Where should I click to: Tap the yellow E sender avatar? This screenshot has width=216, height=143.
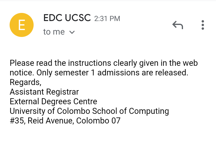(x=22, y=25)
